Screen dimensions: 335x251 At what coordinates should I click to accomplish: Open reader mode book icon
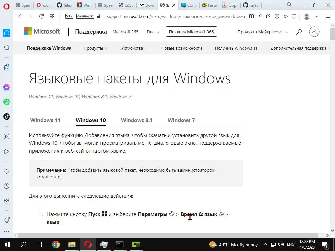pos(251,16)
